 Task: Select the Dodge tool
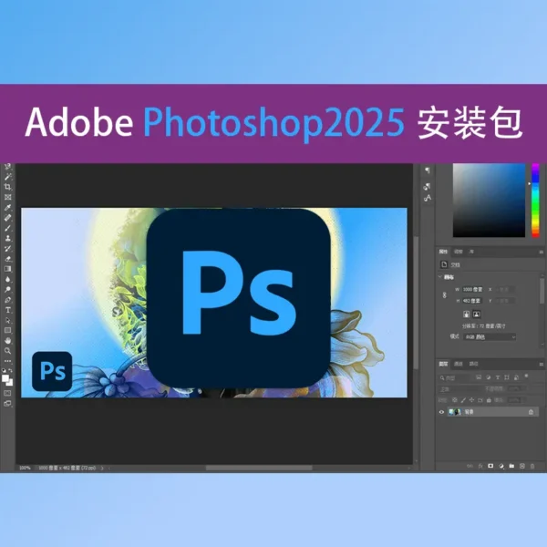7,290
